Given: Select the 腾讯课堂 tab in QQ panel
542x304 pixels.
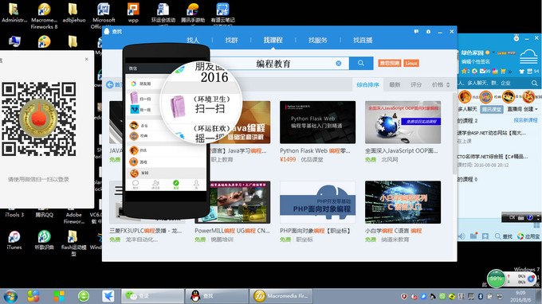Looking at the screenshot, I should tap(492, 109).
